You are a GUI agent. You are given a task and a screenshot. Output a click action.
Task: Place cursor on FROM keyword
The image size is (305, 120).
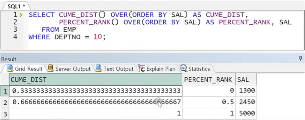click(50, 30)
